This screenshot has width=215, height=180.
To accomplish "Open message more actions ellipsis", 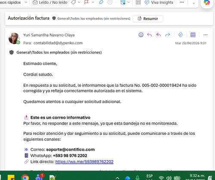I will point(206,35).
